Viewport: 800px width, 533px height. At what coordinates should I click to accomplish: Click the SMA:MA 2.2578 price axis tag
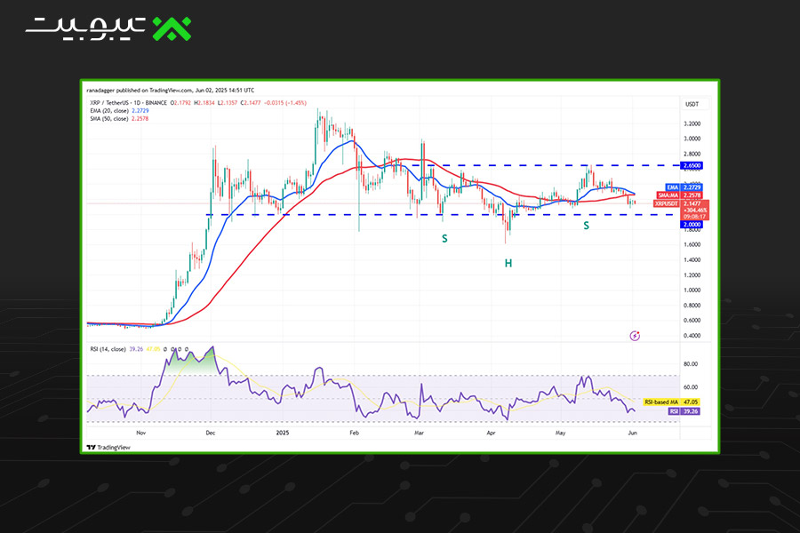[680, 195]
